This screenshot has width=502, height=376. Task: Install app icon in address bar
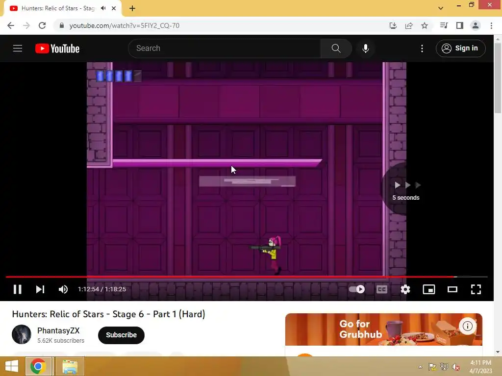click(393, 25)
